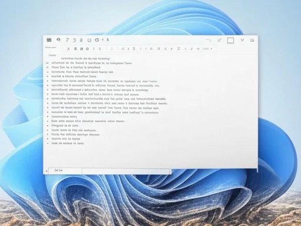Viewport: 301px width, 226px height.
Task: Open the dropdown arrow ending the formatting toolbar
Action: coord(212,49)
